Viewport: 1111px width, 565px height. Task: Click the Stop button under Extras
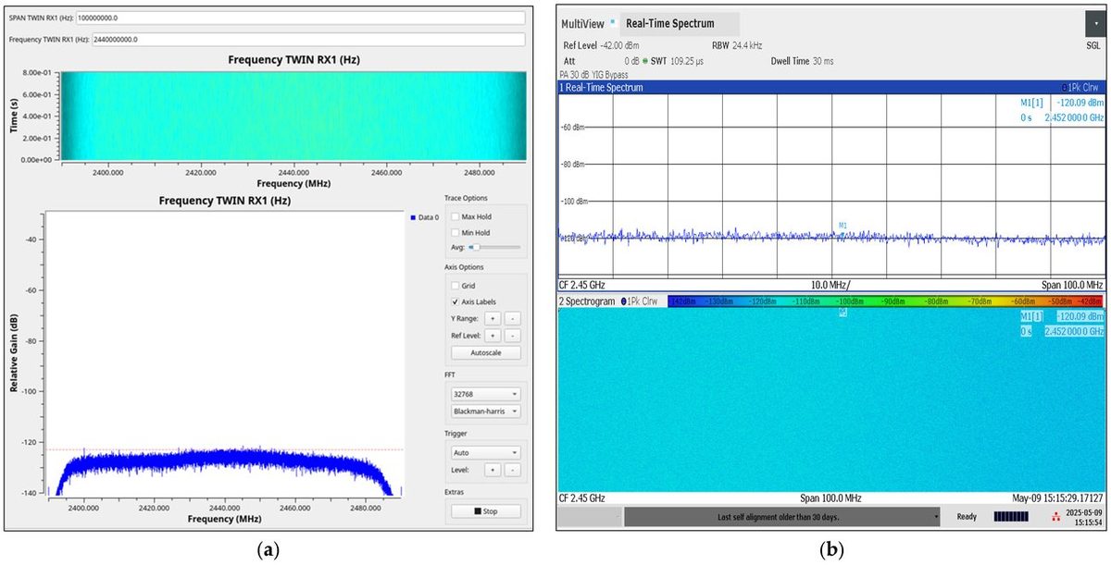pyautogui.click(x=485, y=511)
